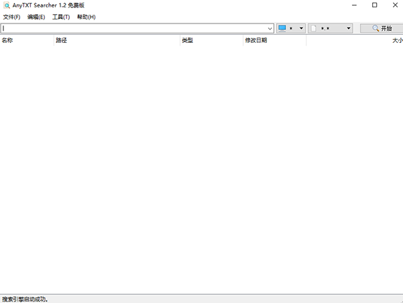403x303 pixels.
Task: Open the 帮助(H) menu
Action: coord(87,17)
